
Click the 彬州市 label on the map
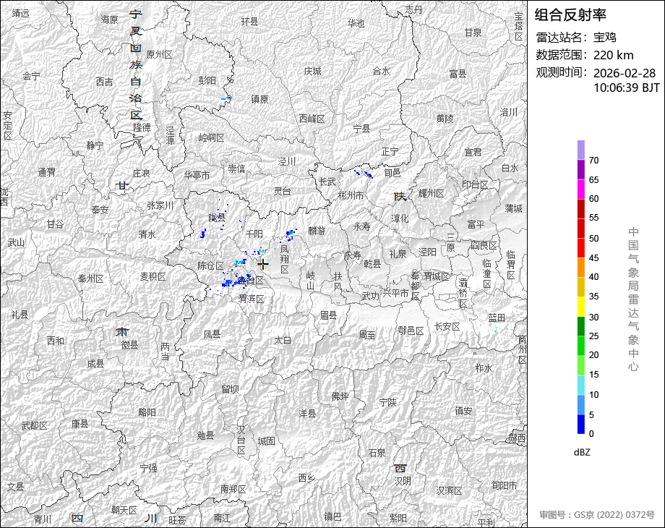click(x=351, y=196)
